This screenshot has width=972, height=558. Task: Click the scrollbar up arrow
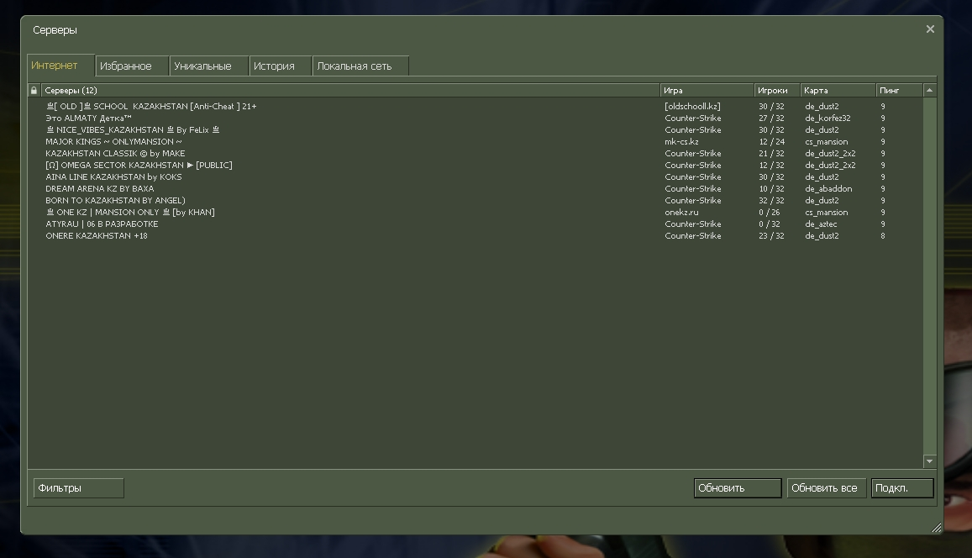tap(929, 90)
